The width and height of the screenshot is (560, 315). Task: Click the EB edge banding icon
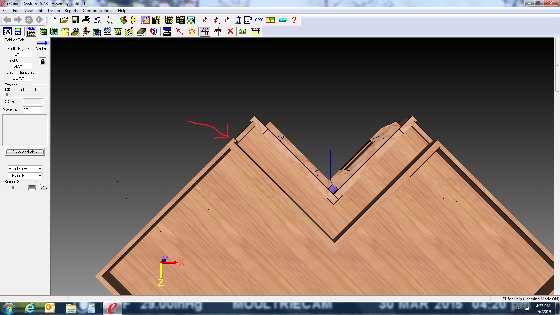[x=97, y=32]
